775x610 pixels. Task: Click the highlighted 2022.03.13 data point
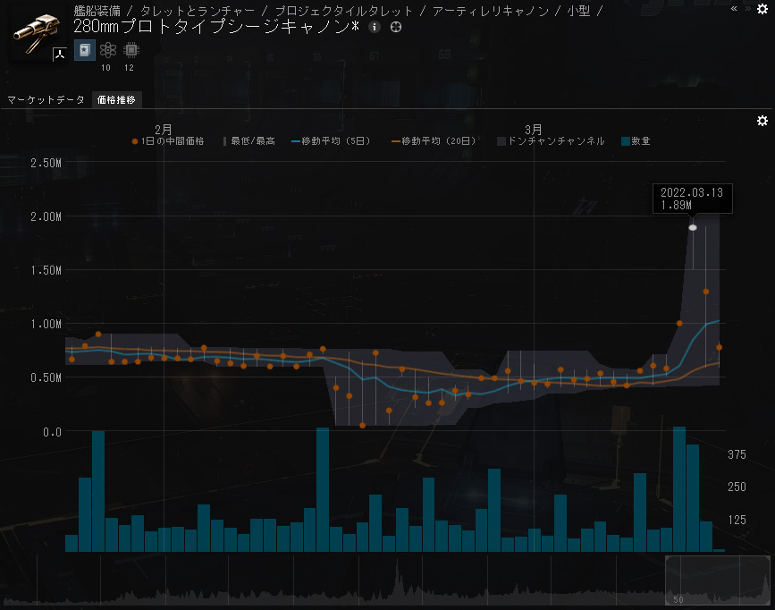[693, 227]
